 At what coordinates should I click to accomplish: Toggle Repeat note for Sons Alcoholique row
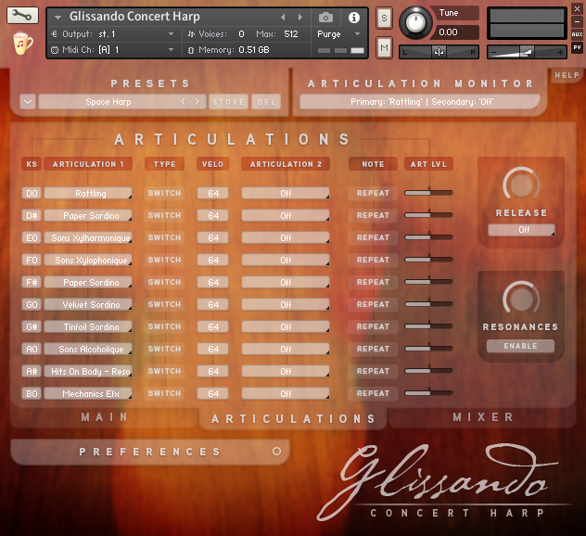pyautogui.click(x=373, y=349)
